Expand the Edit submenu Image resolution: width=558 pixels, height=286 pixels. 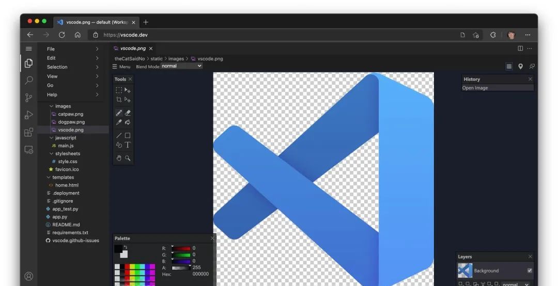coord(73,58)
